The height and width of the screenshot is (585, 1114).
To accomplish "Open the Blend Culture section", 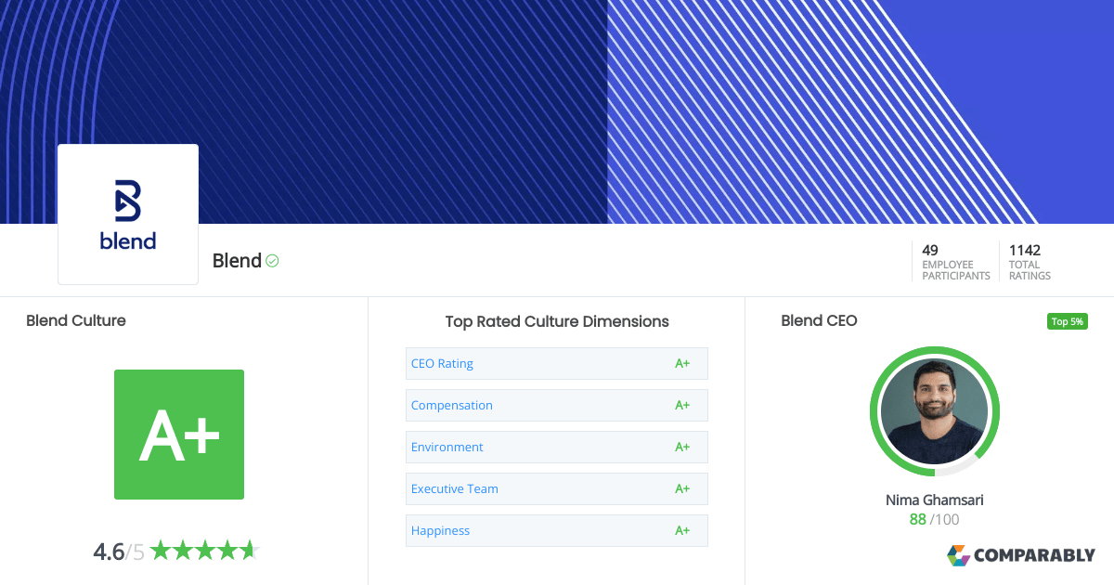I will tap(76, 320).
